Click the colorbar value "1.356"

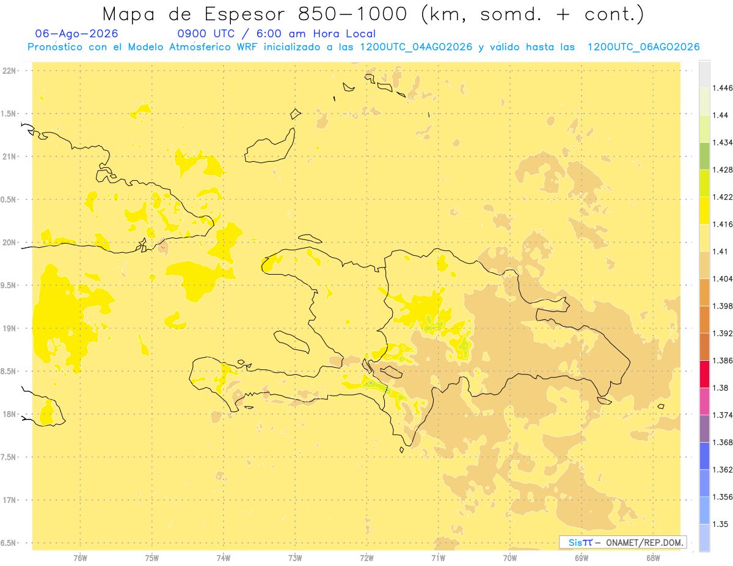[x=722, y=497]
